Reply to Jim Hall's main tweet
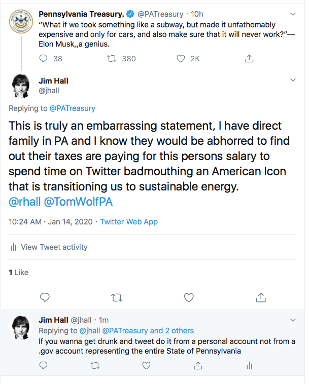The width and height of the screenshot is (310, 384). (x=45, y=297)
